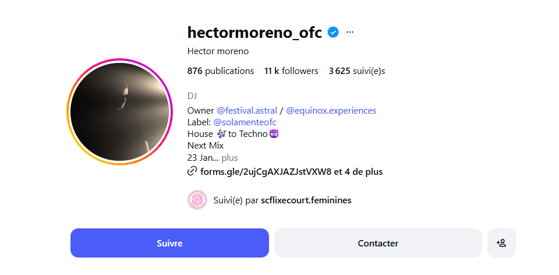Click the blue verified badge
The height and width of the screenshot is (275, 559).
click(333, 33)
